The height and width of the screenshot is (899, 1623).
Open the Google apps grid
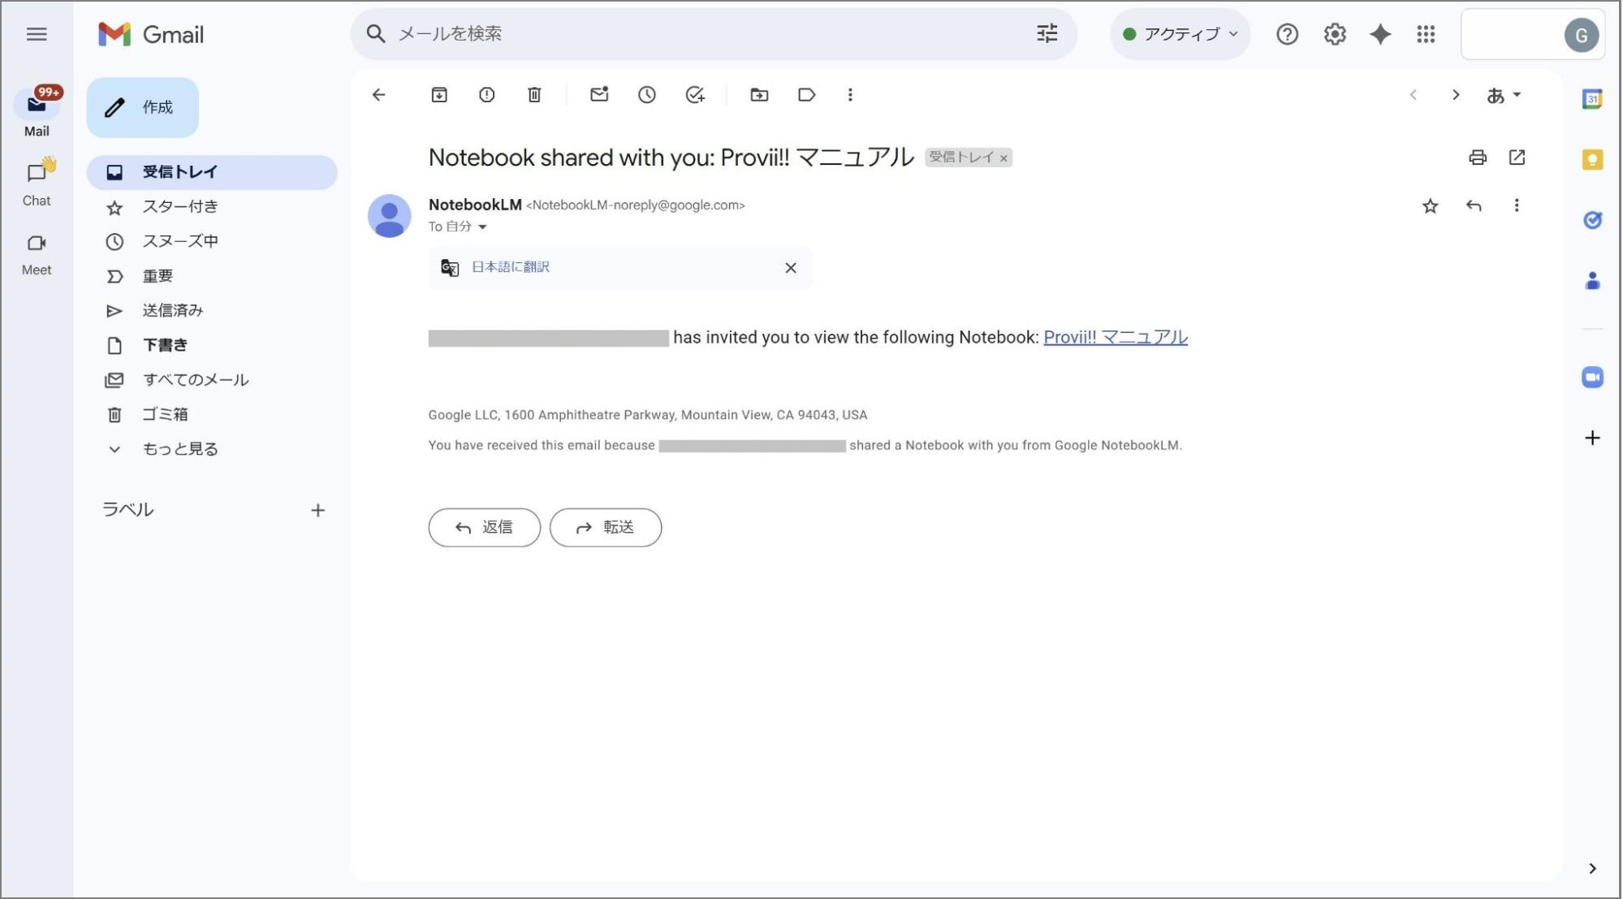[1426, 34]
